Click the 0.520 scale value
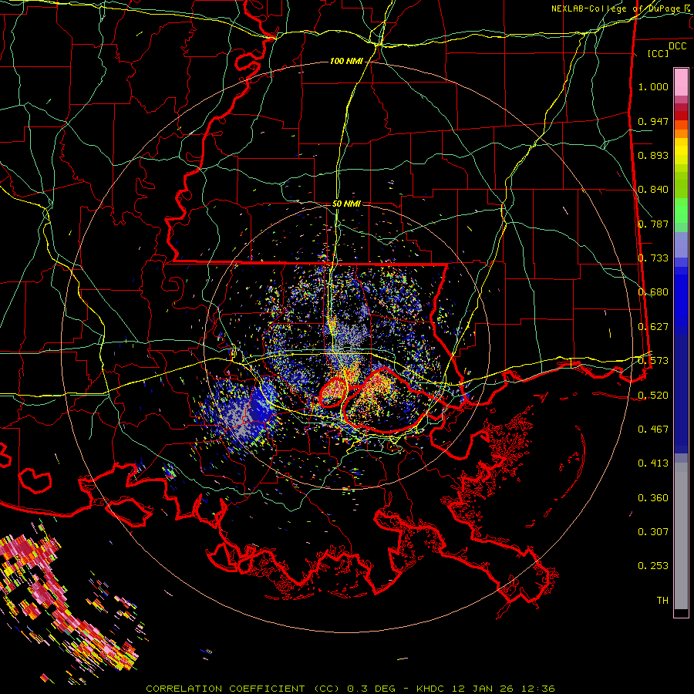 coord(653,396)
